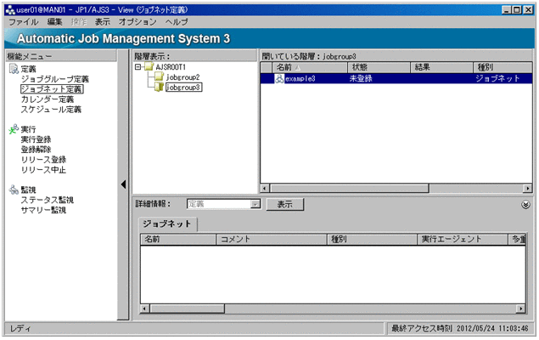Click the 監視 monitoring icon
The image size is (539, 340).
point(14,190)
